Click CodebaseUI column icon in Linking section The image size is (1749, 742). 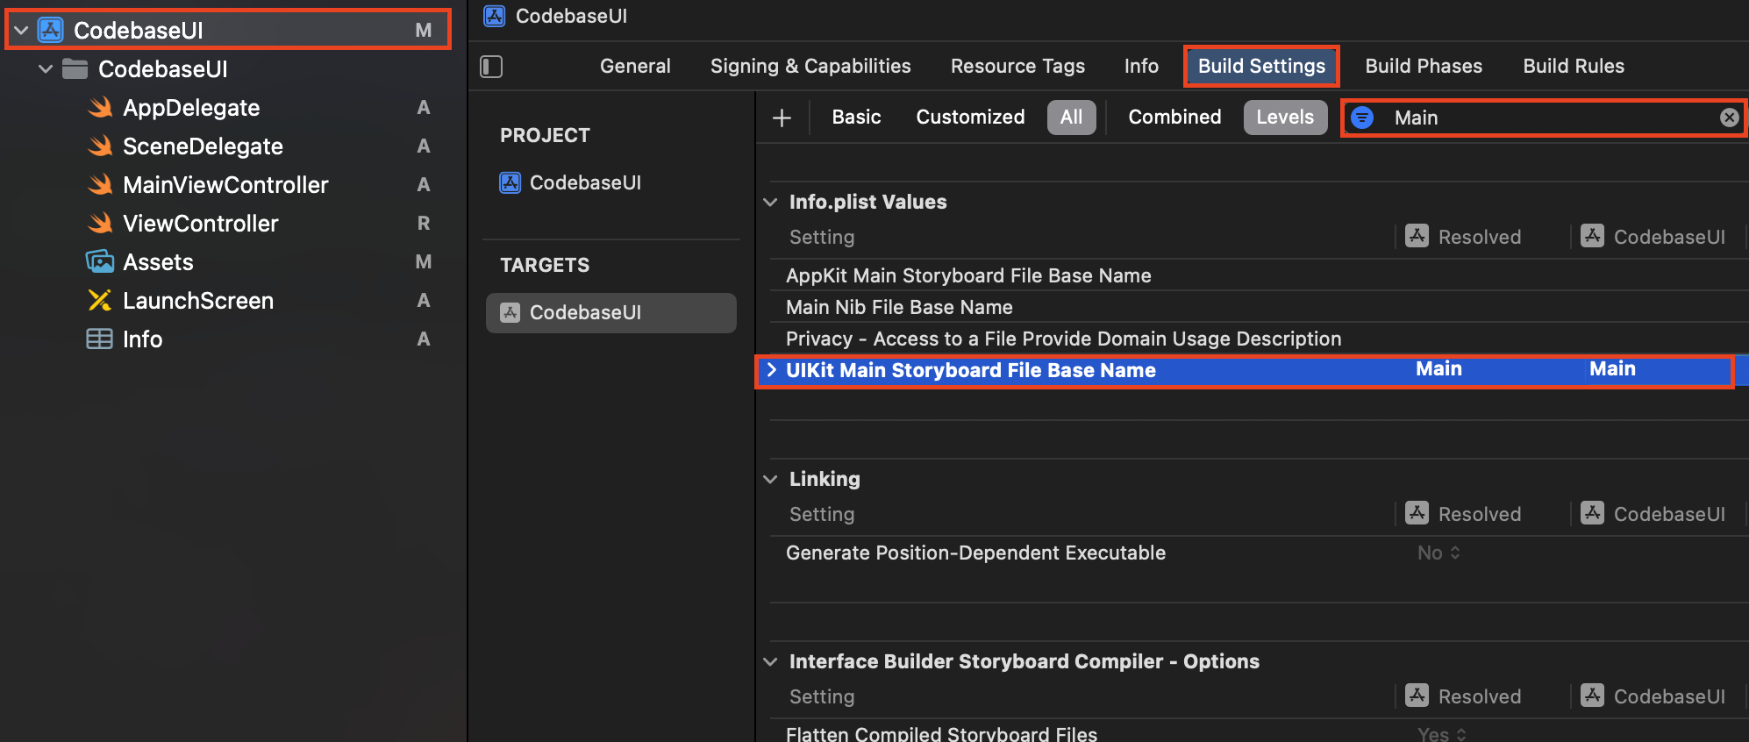point(1592,513)
